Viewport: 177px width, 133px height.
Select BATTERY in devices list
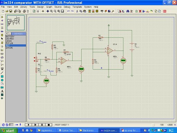pos(16,36)
